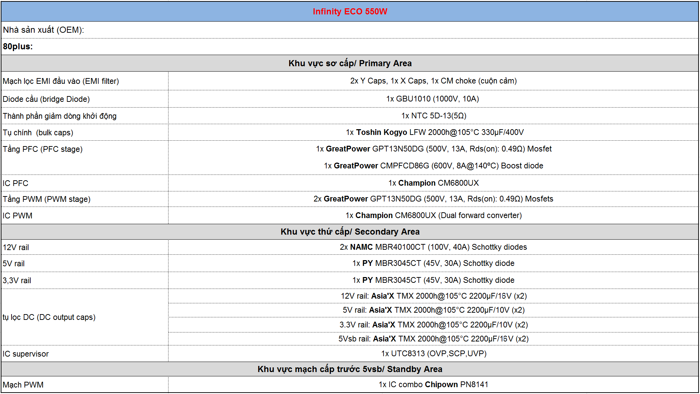Screen dimensions: 700x394
Task: Click the Infinity ECO 550W title cell
Action: (x=350, y=12)
